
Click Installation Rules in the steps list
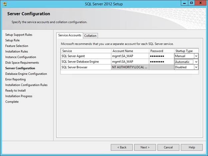(x=17, y=51)
